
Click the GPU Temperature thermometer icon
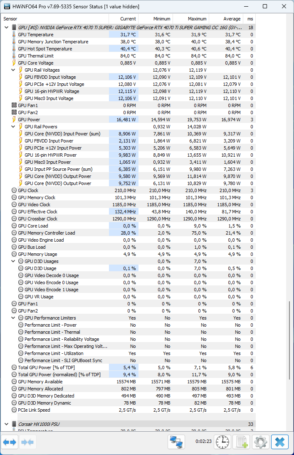14,35
